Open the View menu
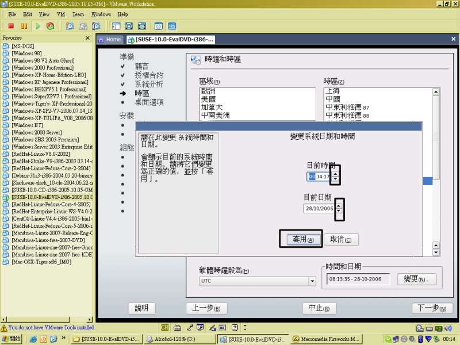The width and height of the screenshot is (460, 345). (44, 14)
